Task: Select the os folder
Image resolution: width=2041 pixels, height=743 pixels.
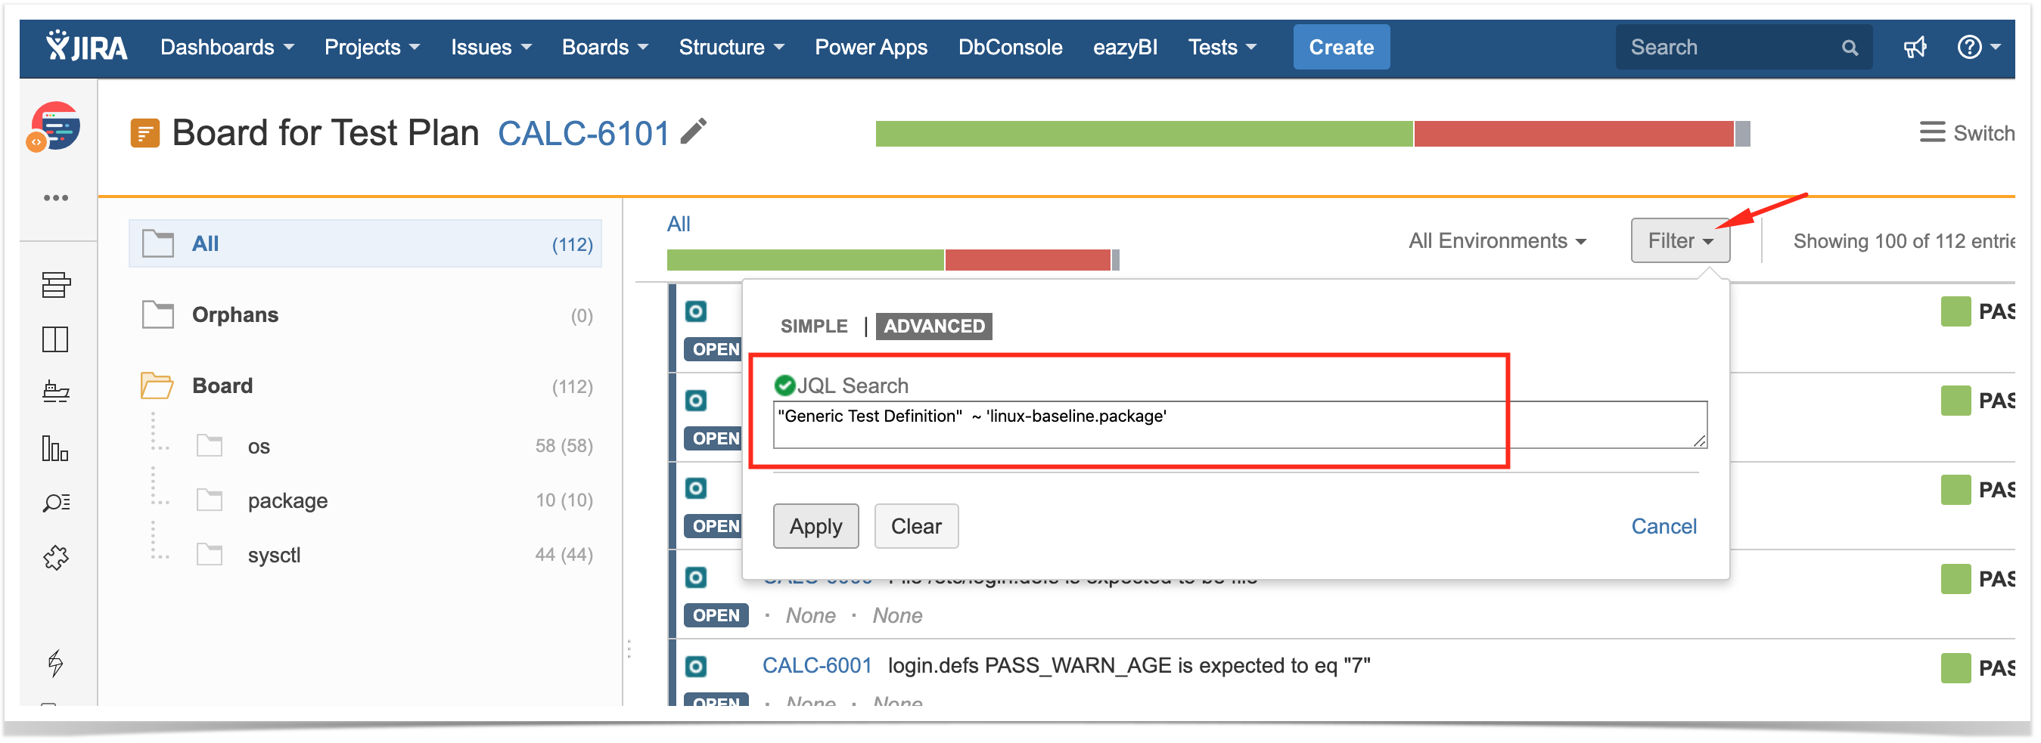Action: pyautogui.click(x=259, y=447)
